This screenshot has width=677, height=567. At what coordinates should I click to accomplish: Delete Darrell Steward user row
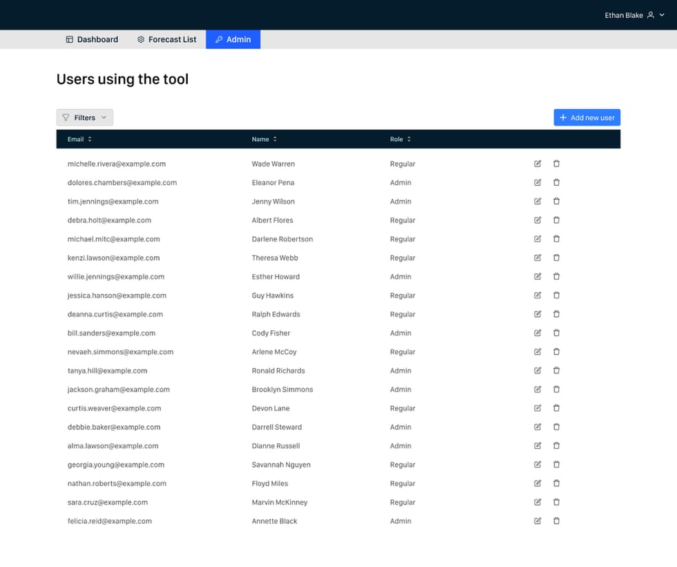coord(557,427)
